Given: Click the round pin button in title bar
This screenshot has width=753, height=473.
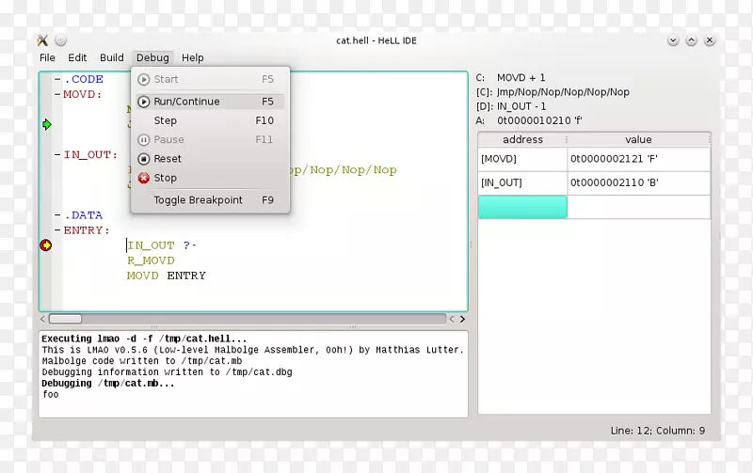Looking at the screenshot, I should click(x=60, y=39).
